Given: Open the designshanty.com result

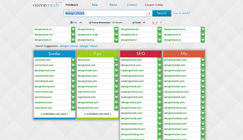Looking at the screenshot, I should 45,87.
